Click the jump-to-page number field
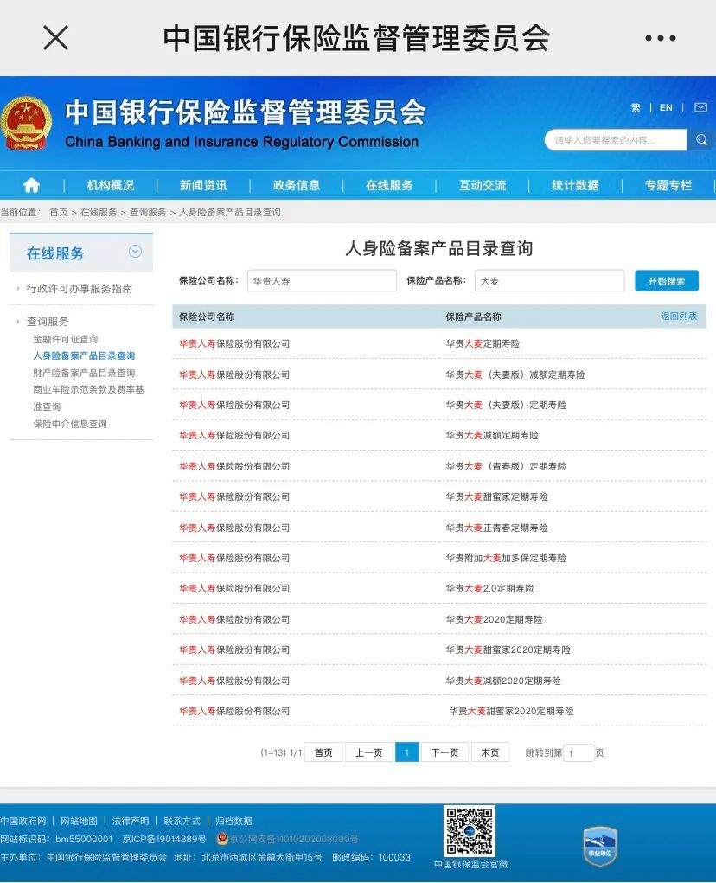The width and height of the screenshot is (716, 883). [579, 753]
